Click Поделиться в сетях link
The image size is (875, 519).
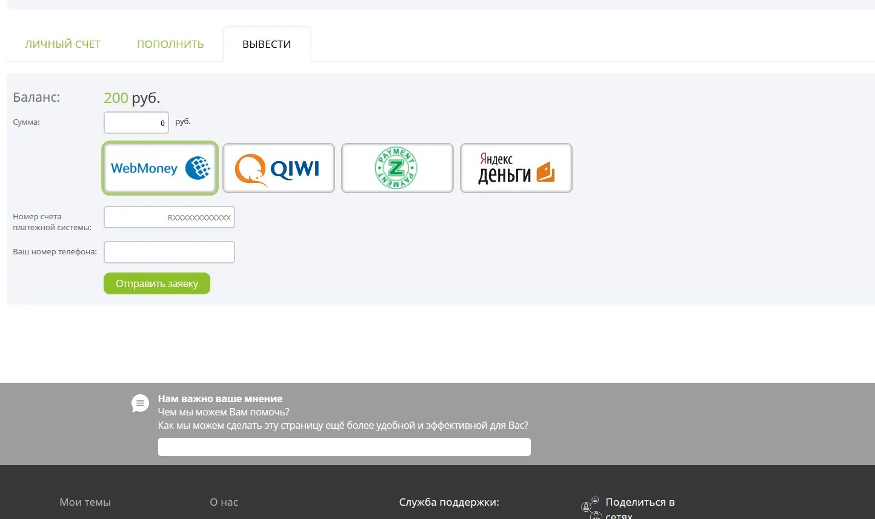[640, 509]
